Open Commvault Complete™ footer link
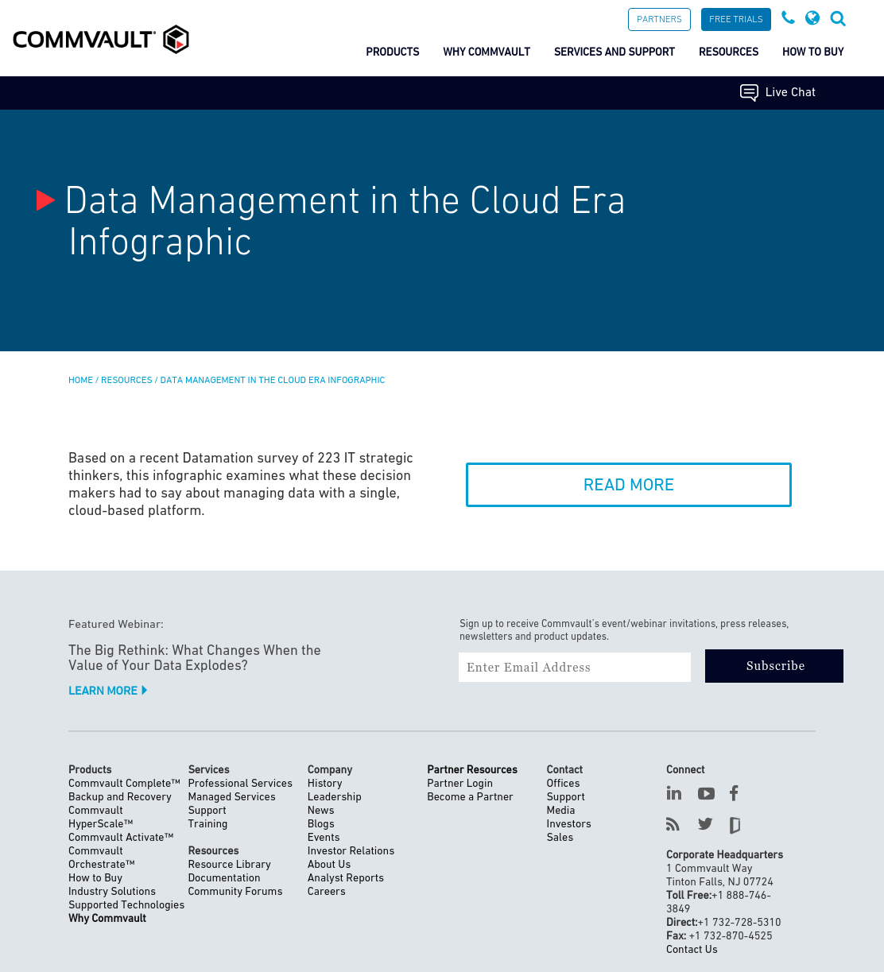884x972 pixels. click(124, 784)
